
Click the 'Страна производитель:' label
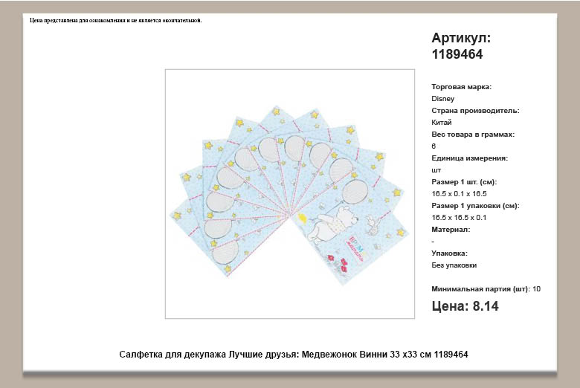click(475, 111)
